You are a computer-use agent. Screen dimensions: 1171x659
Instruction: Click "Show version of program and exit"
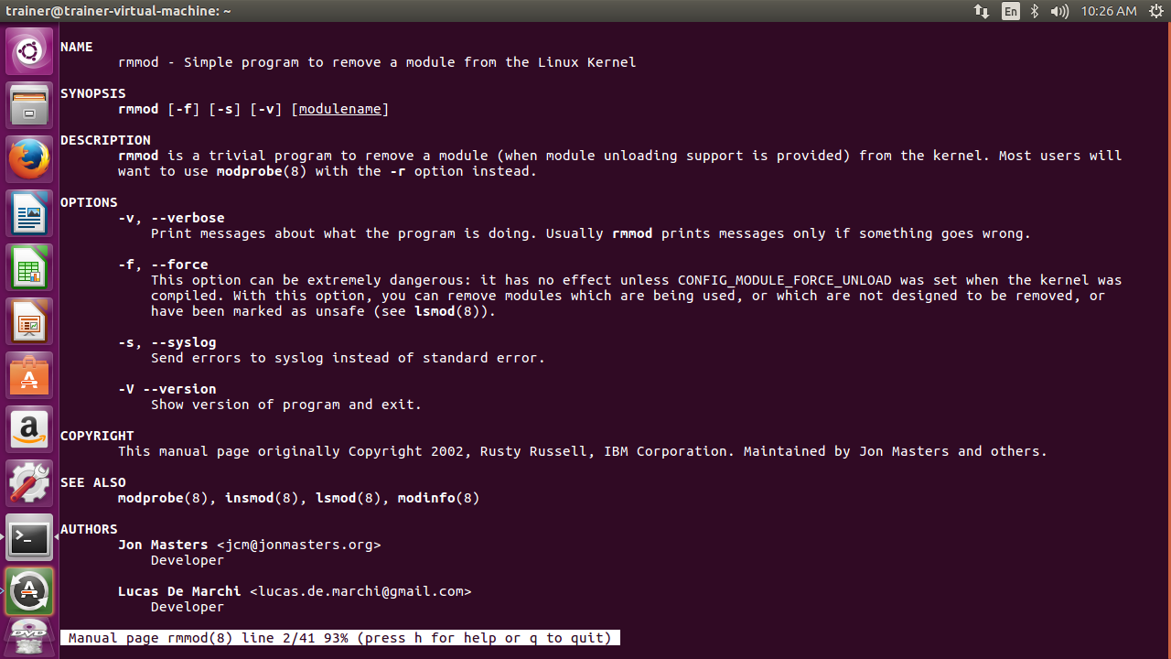click(286, 405)
